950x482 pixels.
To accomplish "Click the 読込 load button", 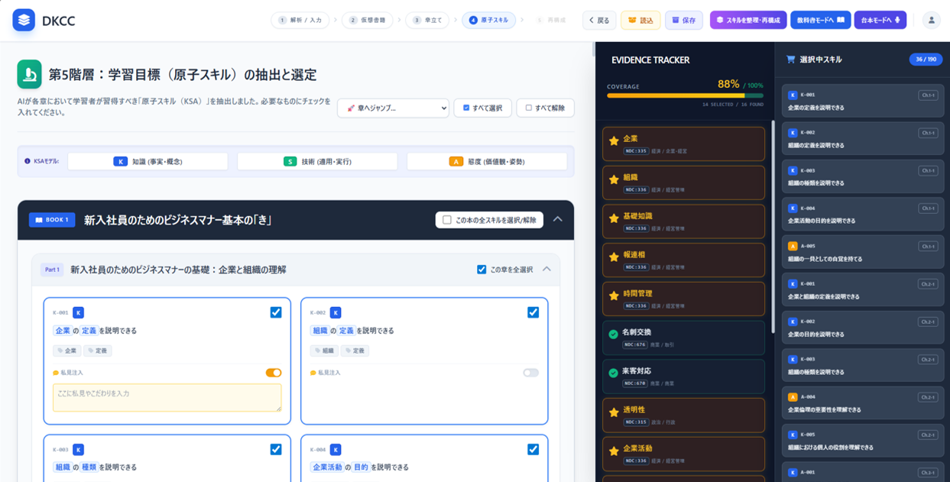I will (640, 20).
